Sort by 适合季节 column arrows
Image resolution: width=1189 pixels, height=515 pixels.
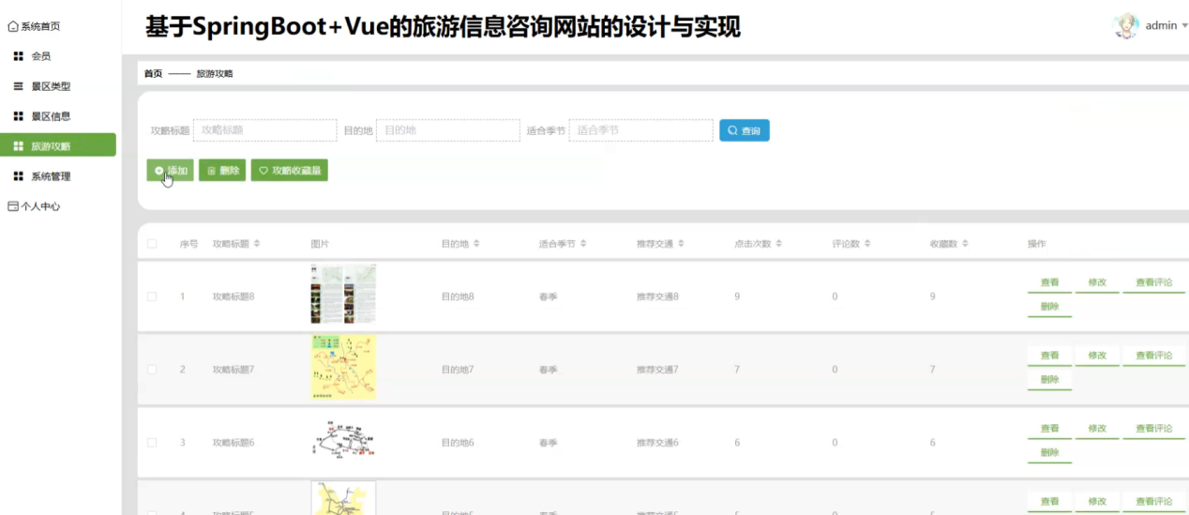[583, 244]
